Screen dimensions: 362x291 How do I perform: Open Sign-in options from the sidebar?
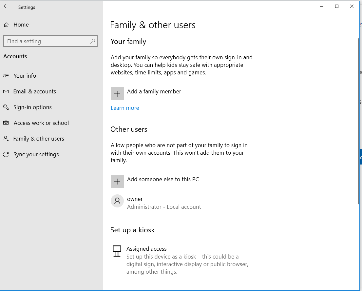(x=32, y=107)
